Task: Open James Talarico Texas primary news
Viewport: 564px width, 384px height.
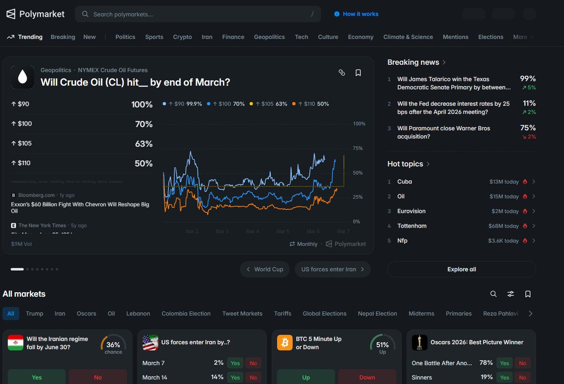Action: pyautogui.click(x=454, y=83)
